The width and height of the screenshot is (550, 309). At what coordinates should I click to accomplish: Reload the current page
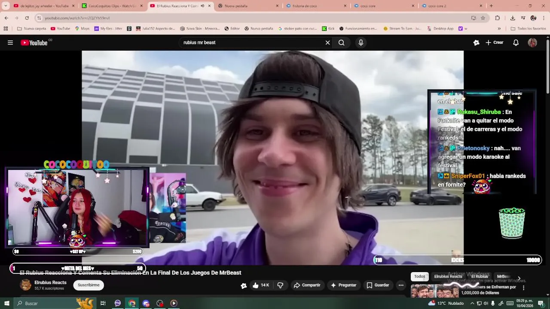[27, 18]
